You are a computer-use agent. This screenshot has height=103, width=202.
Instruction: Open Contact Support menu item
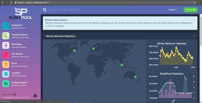pyautogui.click(x=20, y=84)
